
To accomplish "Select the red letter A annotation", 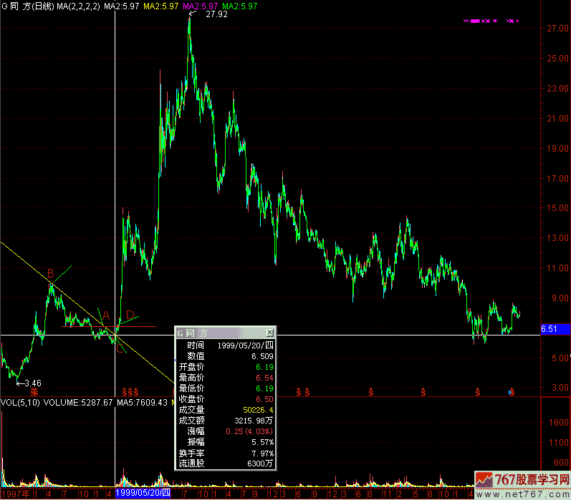I will click(x=105, y=315).
